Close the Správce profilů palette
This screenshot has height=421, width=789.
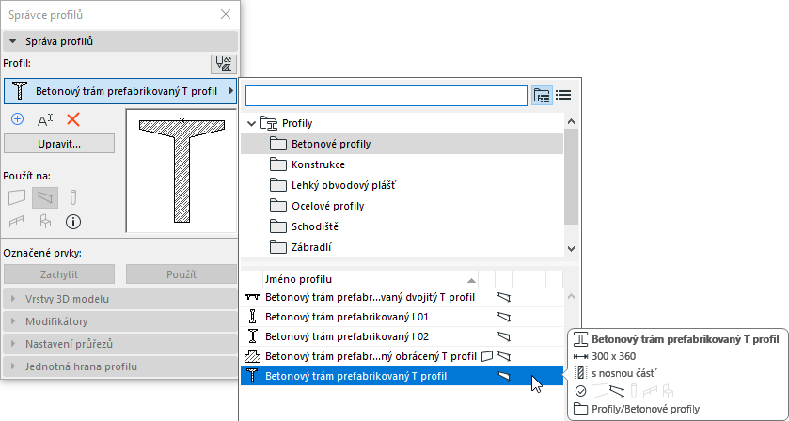(226, 15)
